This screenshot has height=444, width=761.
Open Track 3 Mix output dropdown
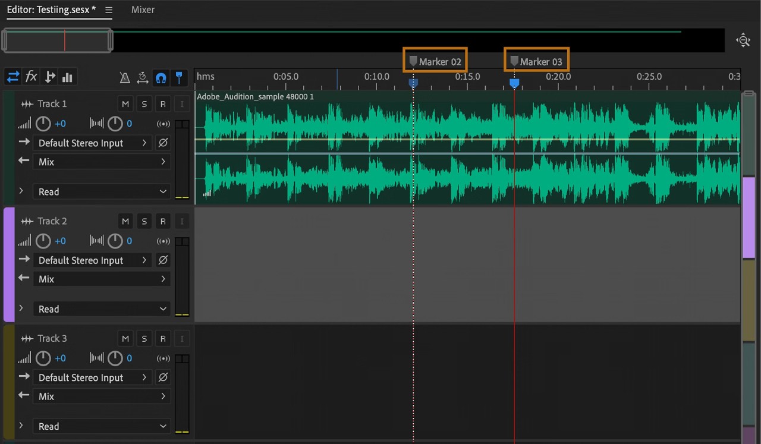(101, 396)
